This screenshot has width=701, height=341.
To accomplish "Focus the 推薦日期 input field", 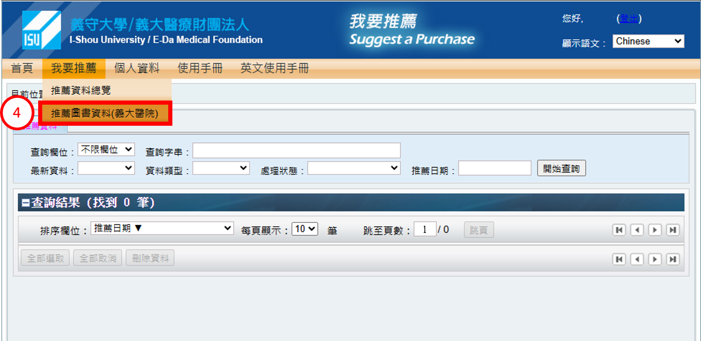I will tap(495, 168).
